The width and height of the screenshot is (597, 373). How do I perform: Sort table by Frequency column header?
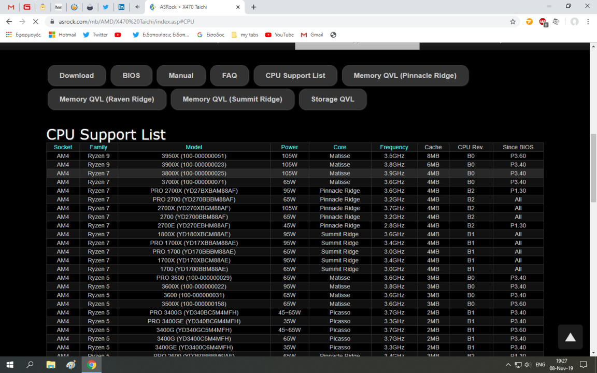click(394, 147)
